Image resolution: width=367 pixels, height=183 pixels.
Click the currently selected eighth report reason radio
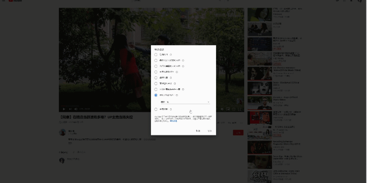[x=156, y=95]
